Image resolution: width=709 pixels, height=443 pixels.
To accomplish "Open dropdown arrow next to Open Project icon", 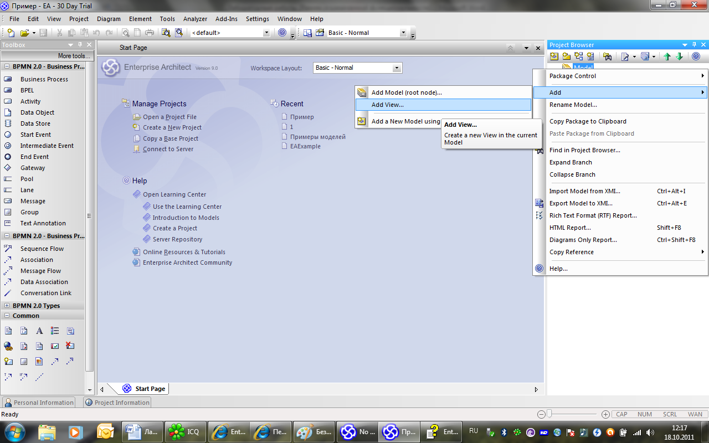I will (34, 33).
